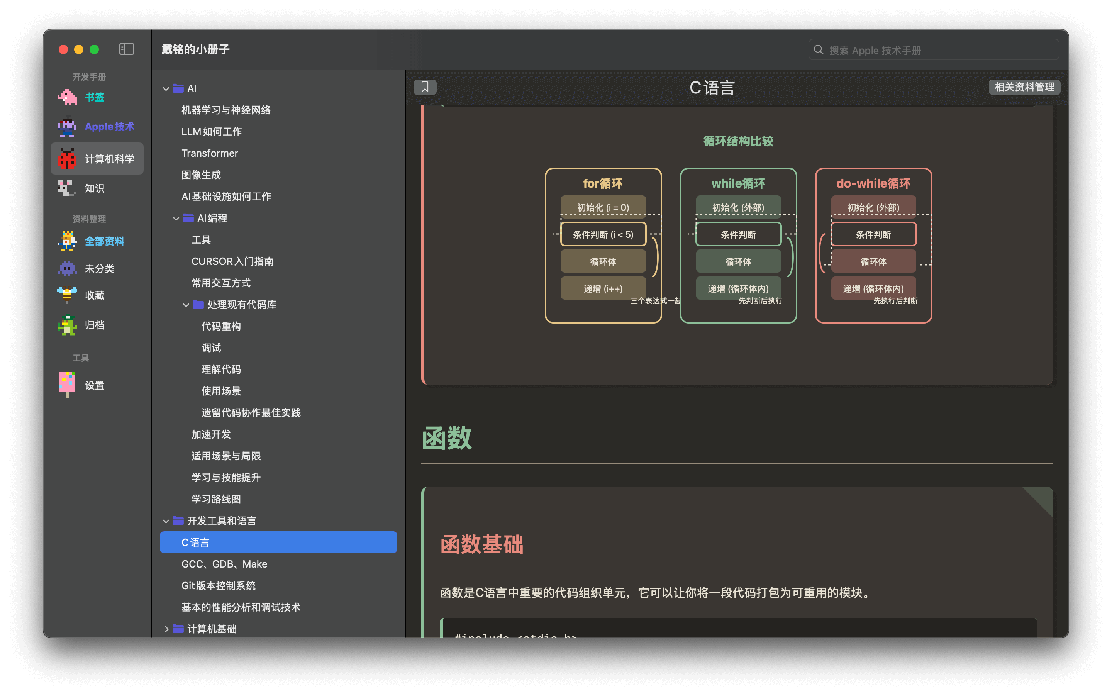The height and width of the screenshot is (695, 1112).
Task: Collapse the AI folder
Action: click(x=166, y=88)
